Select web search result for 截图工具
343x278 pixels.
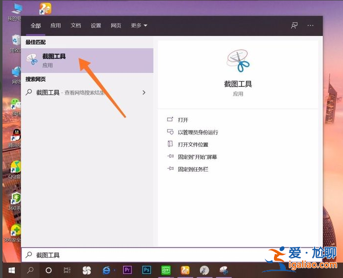point(87,93)
